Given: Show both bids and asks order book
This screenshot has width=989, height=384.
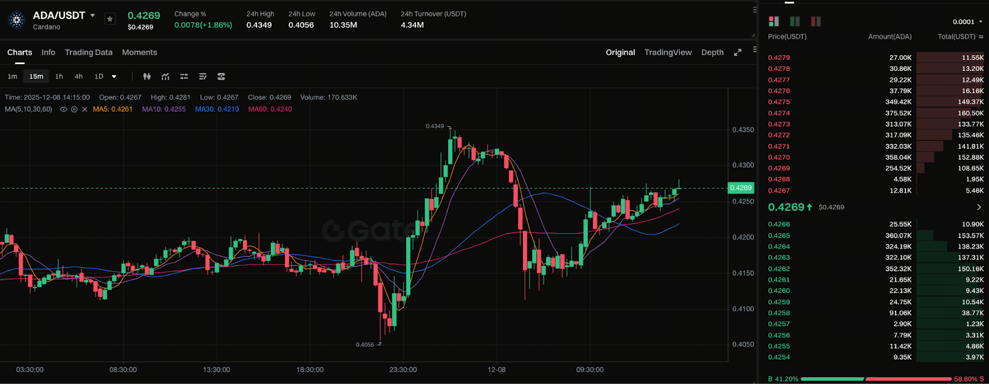Looking at the screenshot, I should pyautogui.click(x=774, y=22).
